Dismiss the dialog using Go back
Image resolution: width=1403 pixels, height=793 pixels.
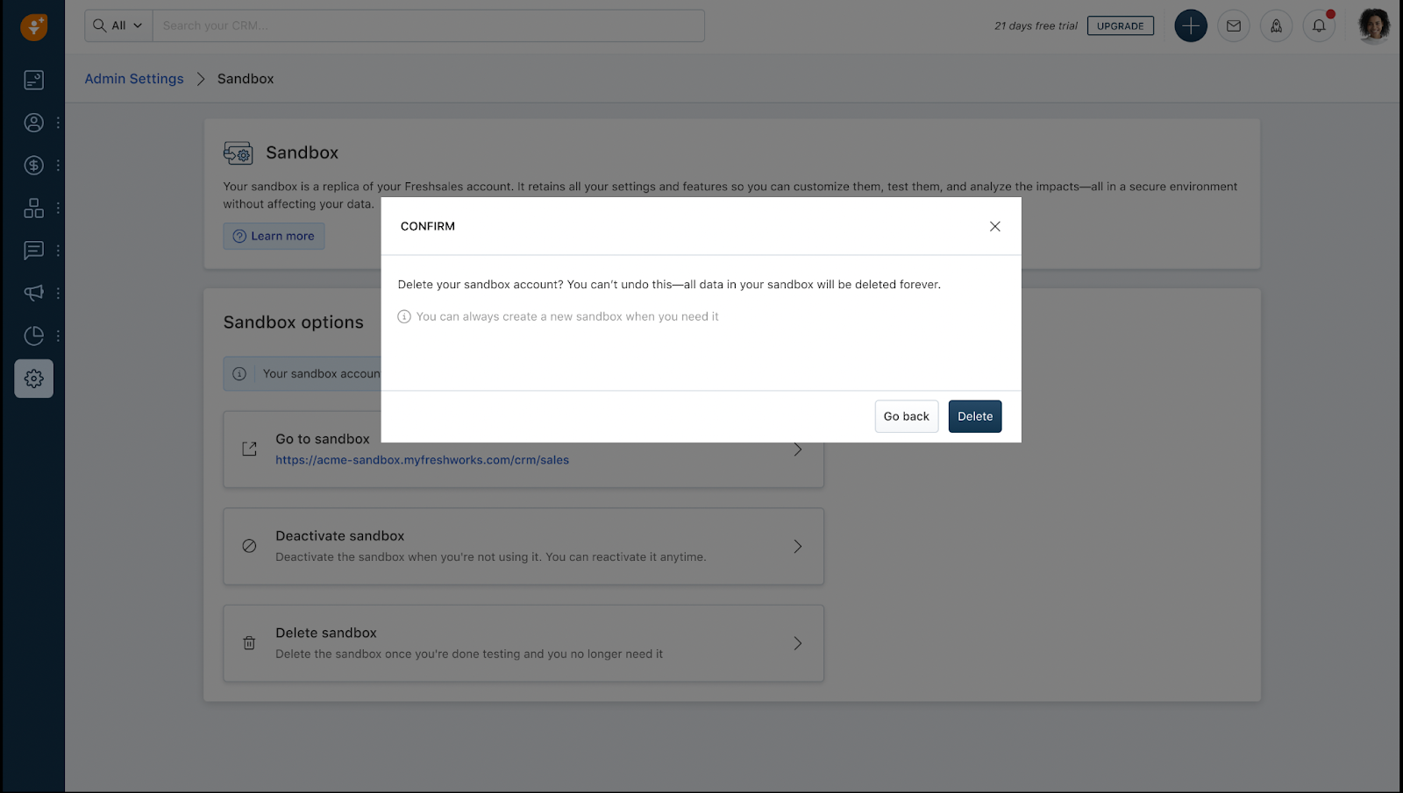(x=906, y=416)
